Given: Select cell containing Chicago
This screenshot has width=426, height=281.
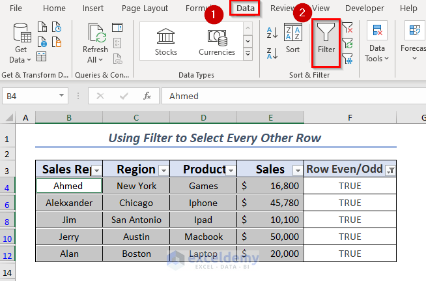Looking at the screenshot, I should coord(136,203).
